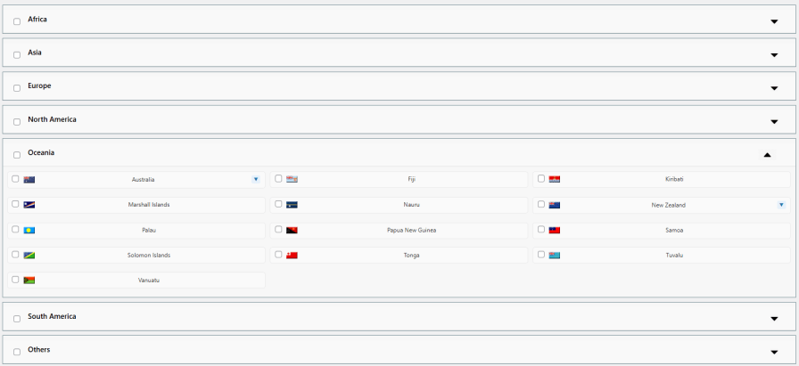Check the Others group checkbox
Screen dimensions: 799x366
click(x=17, y=352)
